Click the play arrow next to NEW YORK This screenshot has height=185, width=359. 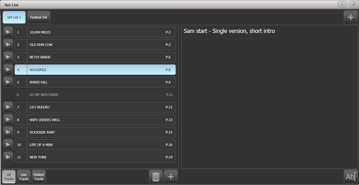coord(8,157)
